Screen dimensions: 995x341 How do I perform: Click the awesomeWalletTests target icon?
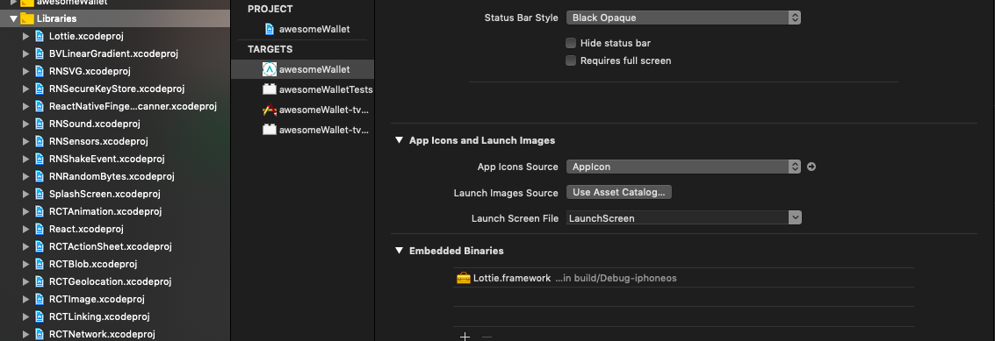click(x=270, y=89)
